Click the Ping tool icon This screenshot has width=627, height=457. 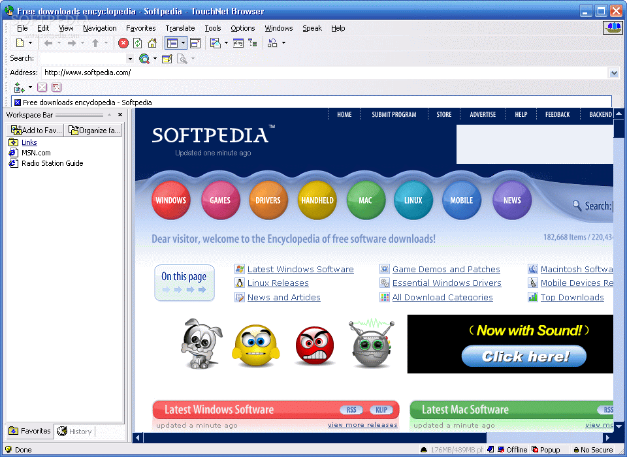coord(238,43)
